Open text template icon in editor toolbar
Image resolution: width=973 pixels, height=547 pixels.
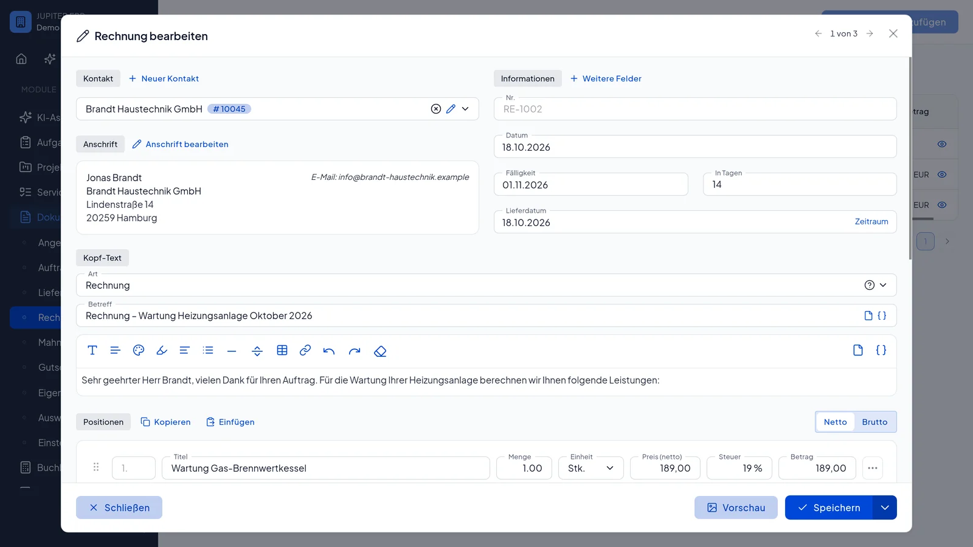point(858,350)
